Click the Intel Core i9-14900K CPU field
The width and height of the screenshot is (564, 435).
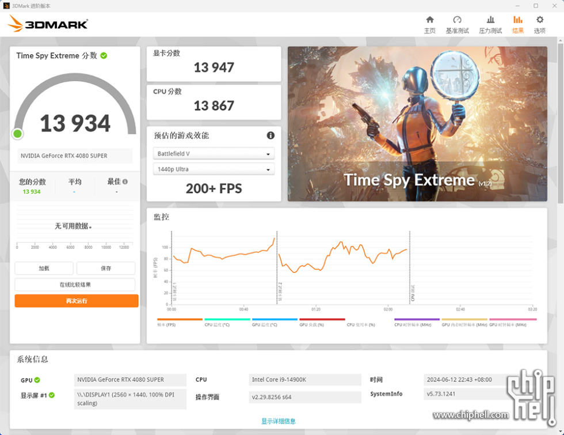pyautogui.click(x=305, y=380)
